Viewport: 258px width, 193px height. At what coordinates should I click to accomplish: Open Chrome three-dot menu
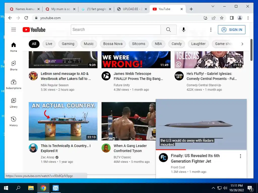coord(248,18)
